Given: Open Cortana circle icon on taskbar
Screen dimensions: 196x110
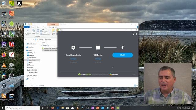Looking at the screenshot, I should 42,108.
